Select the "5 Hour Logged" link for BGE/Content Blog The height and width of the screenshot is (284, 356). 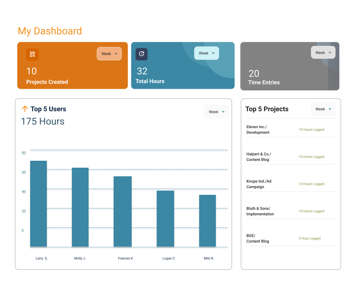point(310,238)
